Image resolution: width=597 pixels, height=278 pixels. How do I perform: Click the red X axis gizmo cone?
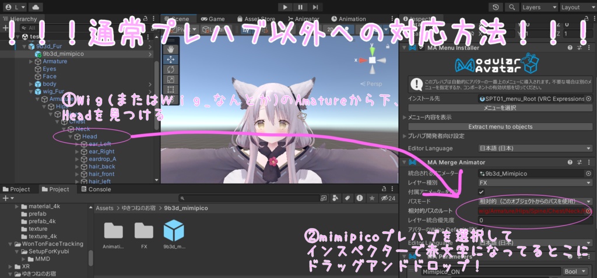tap(362, 60)
